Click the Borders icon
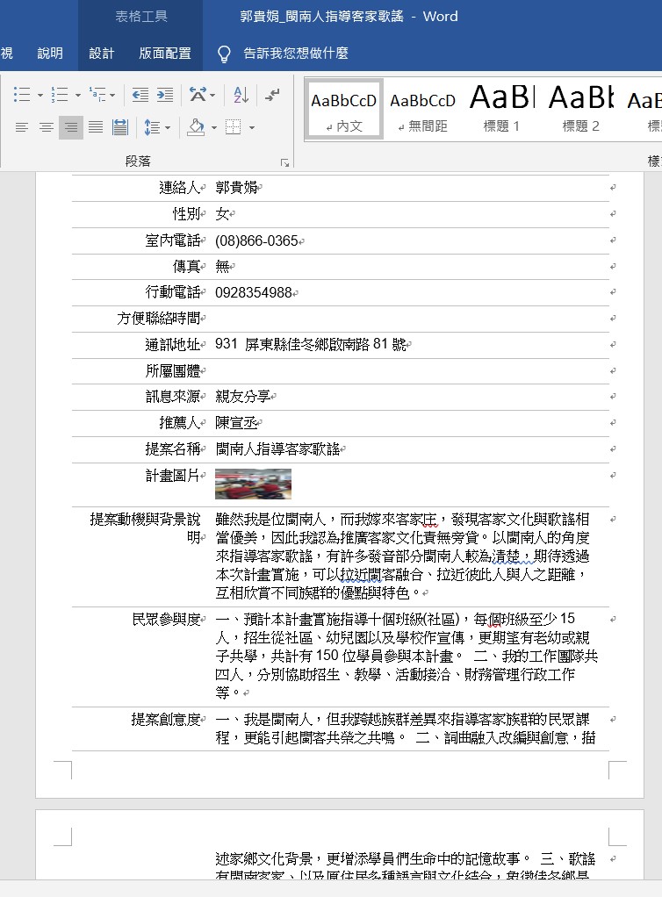This screenshot has width=662, height=897. coord(234,127)
